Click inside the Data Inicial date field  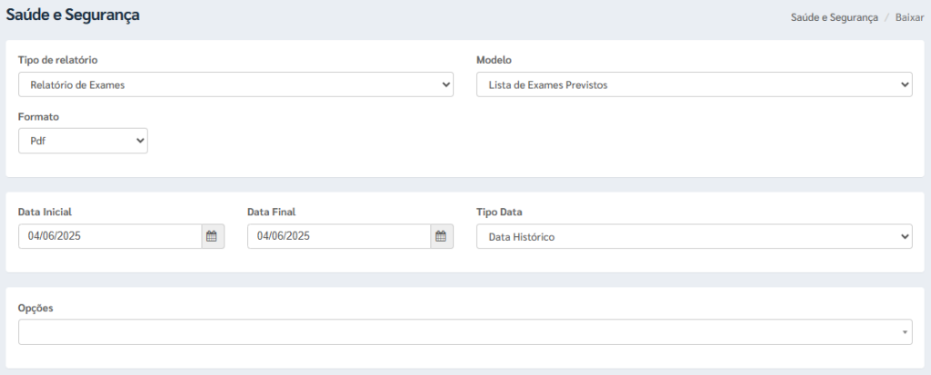[x=110, y=236]
